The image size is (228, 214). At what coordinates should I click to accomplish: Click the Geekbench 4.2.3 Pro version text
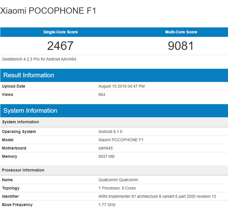coord(39,59)
